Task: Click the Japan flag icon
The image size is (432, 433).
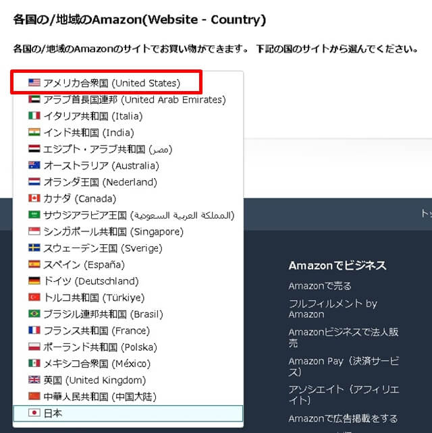Action: 34,413
